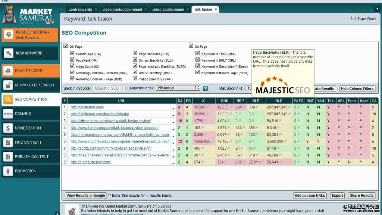Click the Keyword Research padlock icon
Screen dimensions: 382x215
point(8,85)
